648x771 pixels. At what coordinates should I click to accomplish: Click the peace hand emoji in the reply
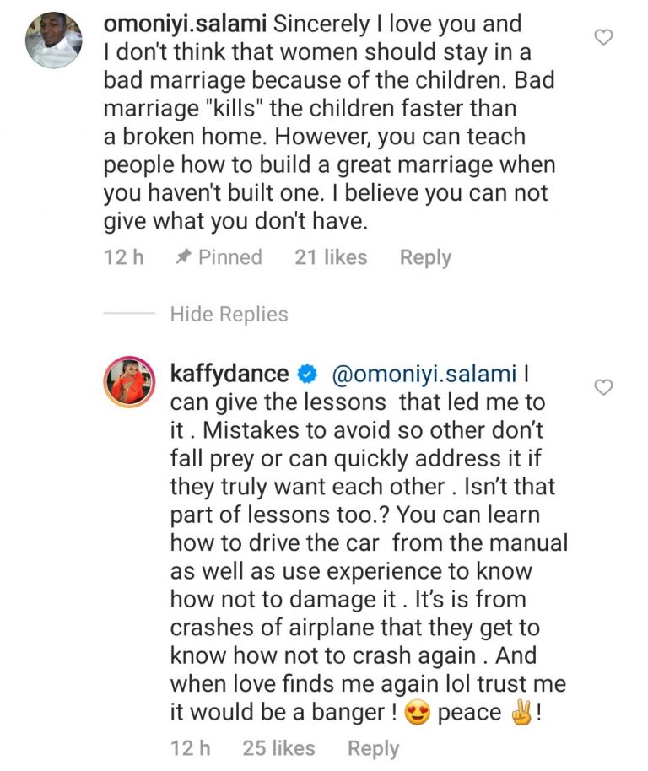tap(519, 713)
